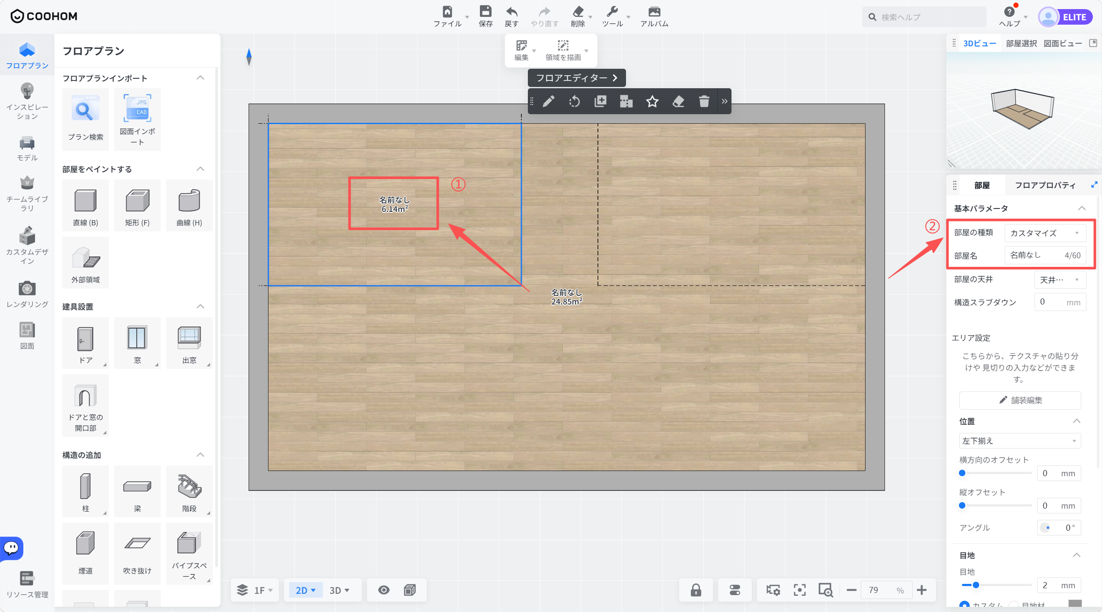The image size is (1102, 612).
Task: Click the 図面インポート tool
Action: tap(137, 119)
